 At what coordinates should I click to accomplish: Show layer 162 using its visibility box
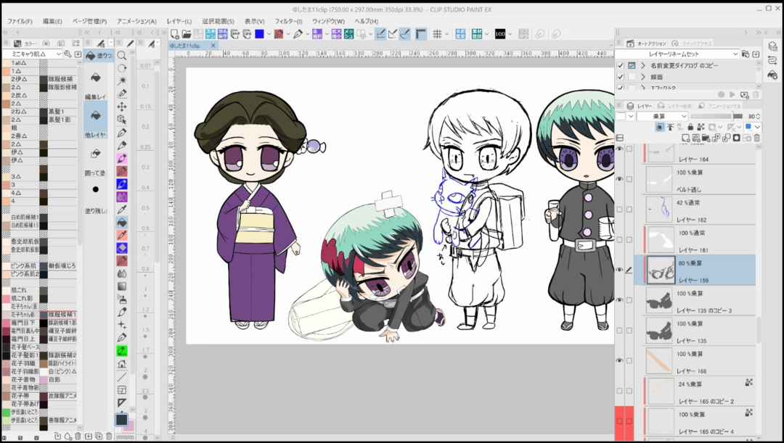619,209
